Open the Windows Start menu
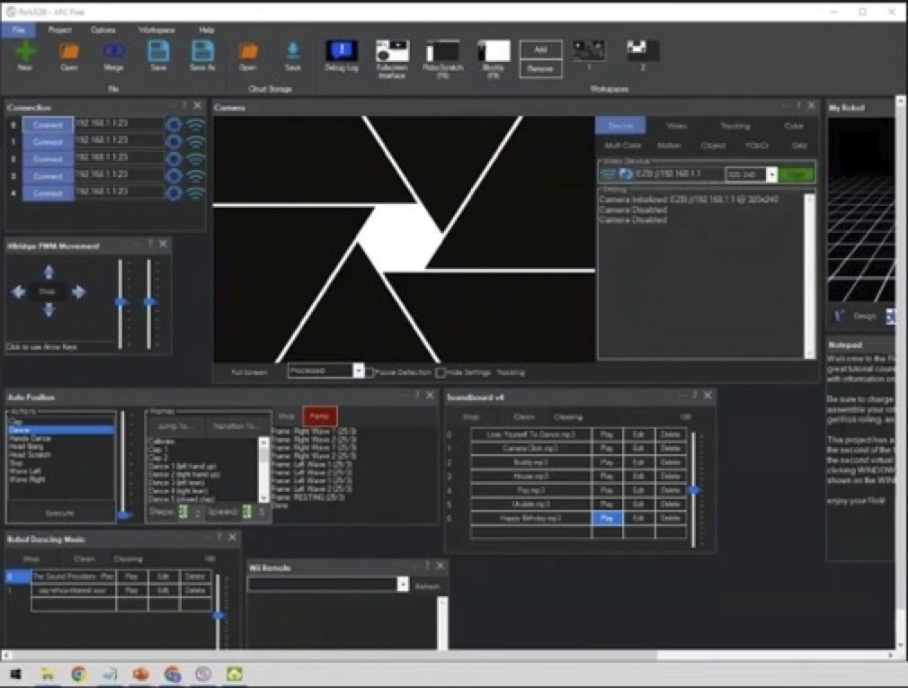 (x=15, y=674)
